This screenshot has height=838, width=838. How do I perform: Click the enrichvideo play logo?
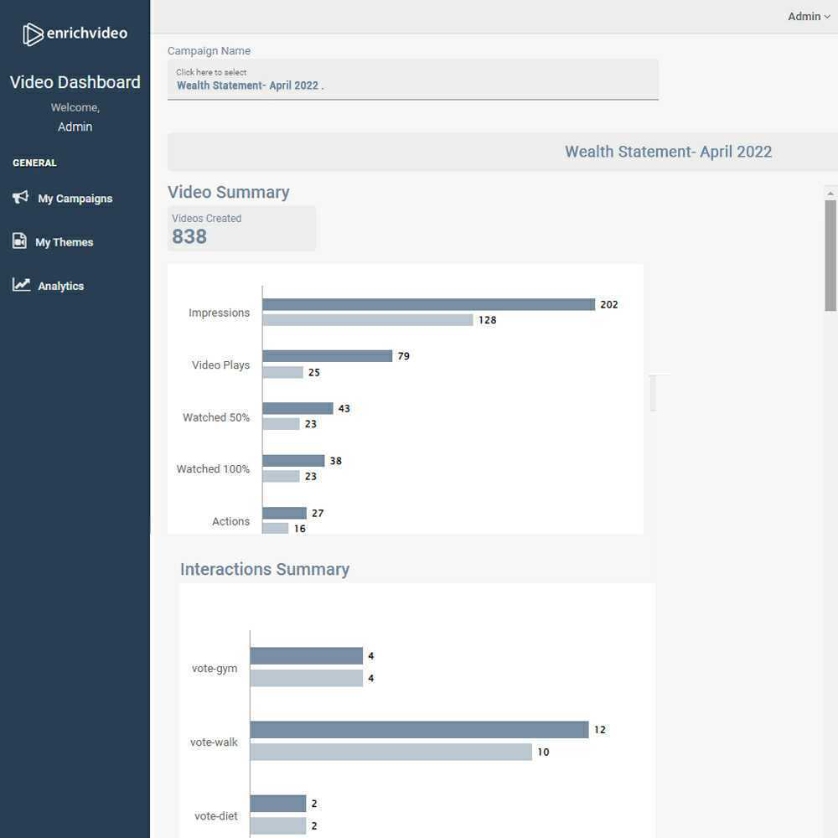[32, 33]
